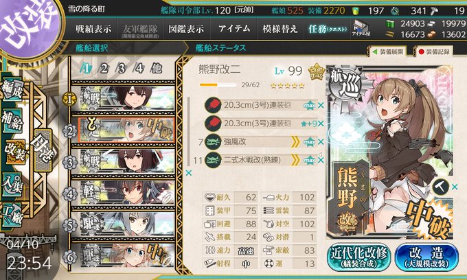Screen dimensions: 467x280
Task: Click the 強風改 seaplane equipment icon
Action: 213,141
